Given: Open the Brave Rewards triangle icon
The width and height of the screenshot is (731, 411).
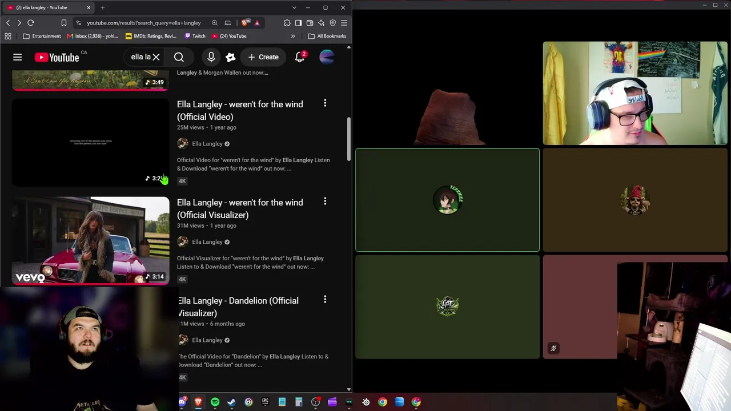Looking at the screenshot, I should 257,23.
